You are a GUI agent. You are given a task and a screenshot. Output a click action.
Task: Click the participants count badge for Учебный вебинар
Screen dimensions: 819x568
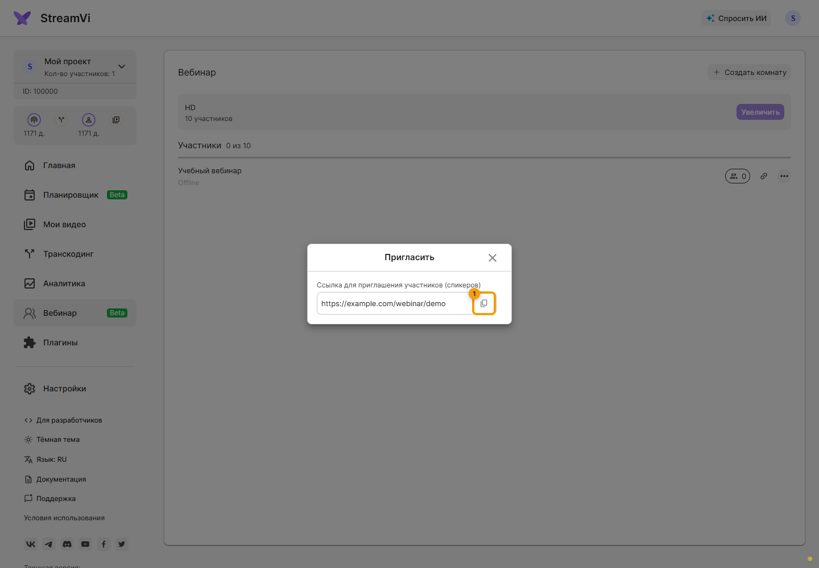coord(738,176)
